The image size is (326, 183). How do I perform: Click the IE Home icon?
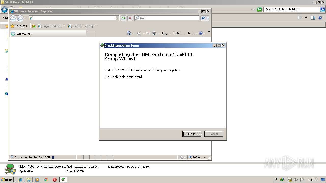click(129, 33)
